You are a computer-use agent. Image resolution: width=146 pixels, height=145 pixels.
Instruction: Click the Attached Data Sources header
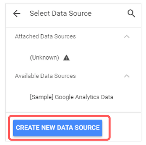pos(45,37)
